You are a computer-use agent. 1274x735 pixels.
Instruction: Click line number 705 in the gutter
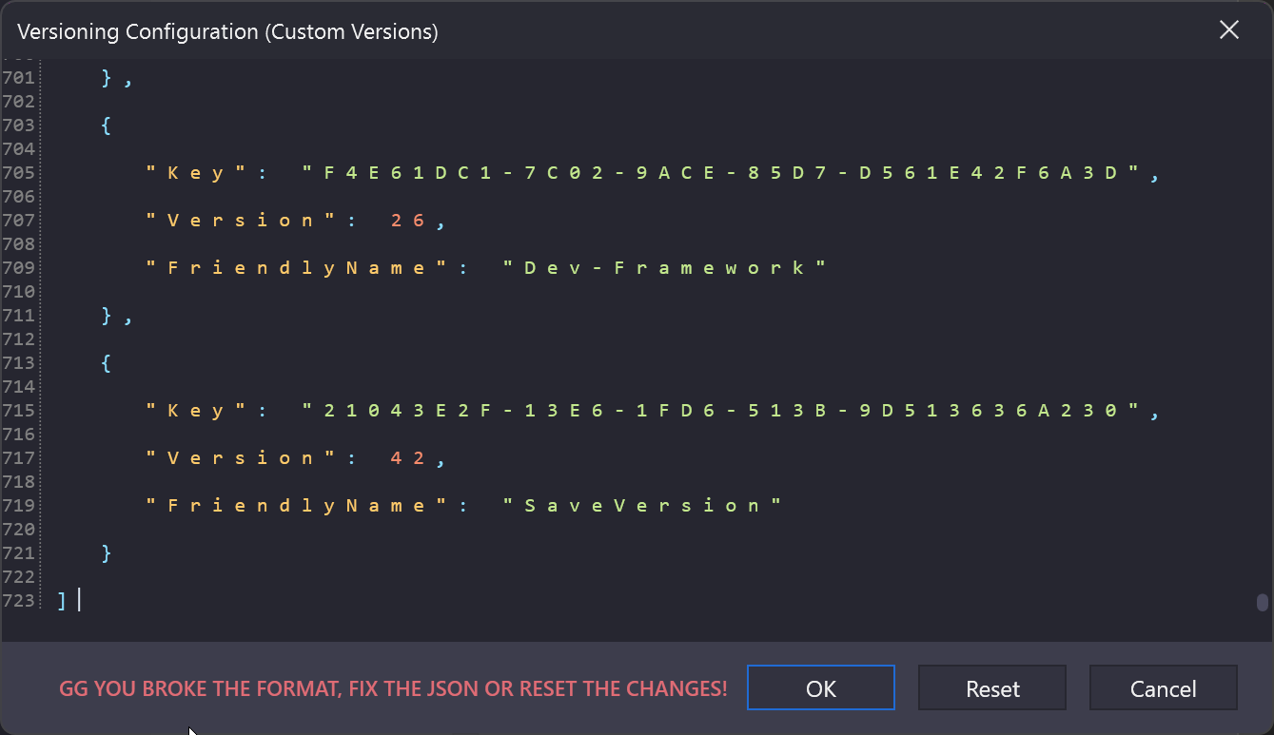click(19, 172)
